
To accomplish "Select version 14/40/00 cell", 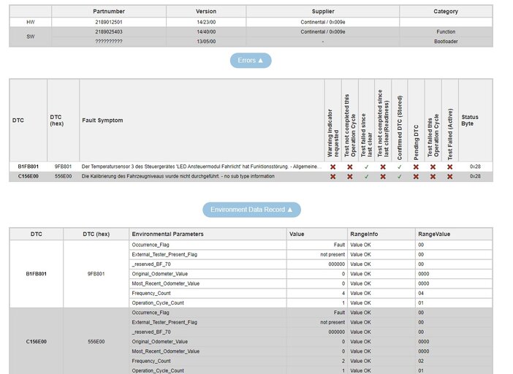I will 206,31.
